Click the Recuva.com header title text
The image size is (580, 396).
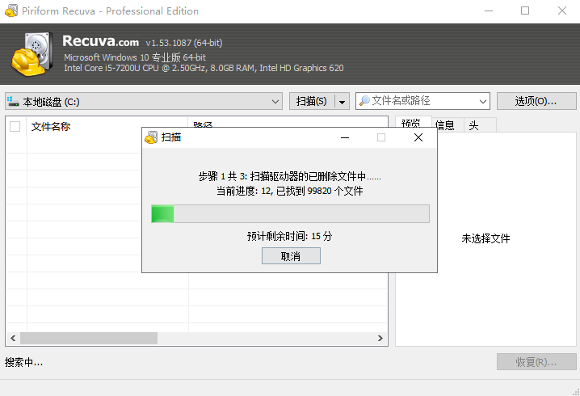[101, 40]
